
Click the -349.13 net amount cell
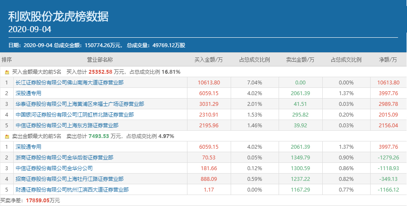coord(388,179)
